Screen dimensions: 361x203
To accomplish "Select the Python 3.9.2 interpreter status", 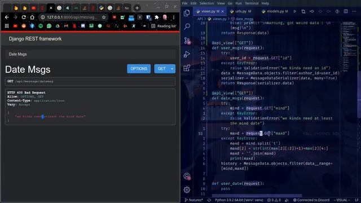I will click(239, 200).
